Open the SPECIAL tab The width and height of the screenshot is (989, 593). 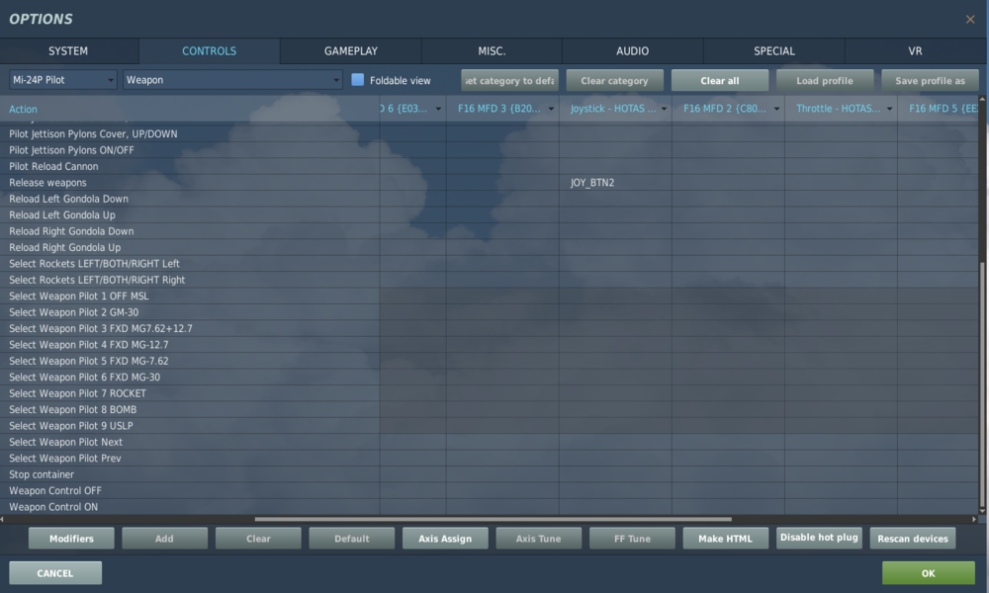pos(774,51)
